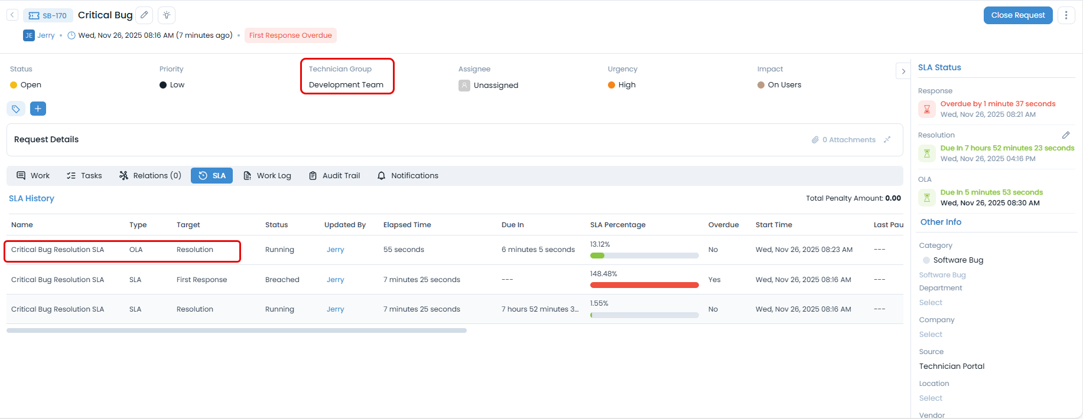Click the blue plus button to add tag

point(38,109)
